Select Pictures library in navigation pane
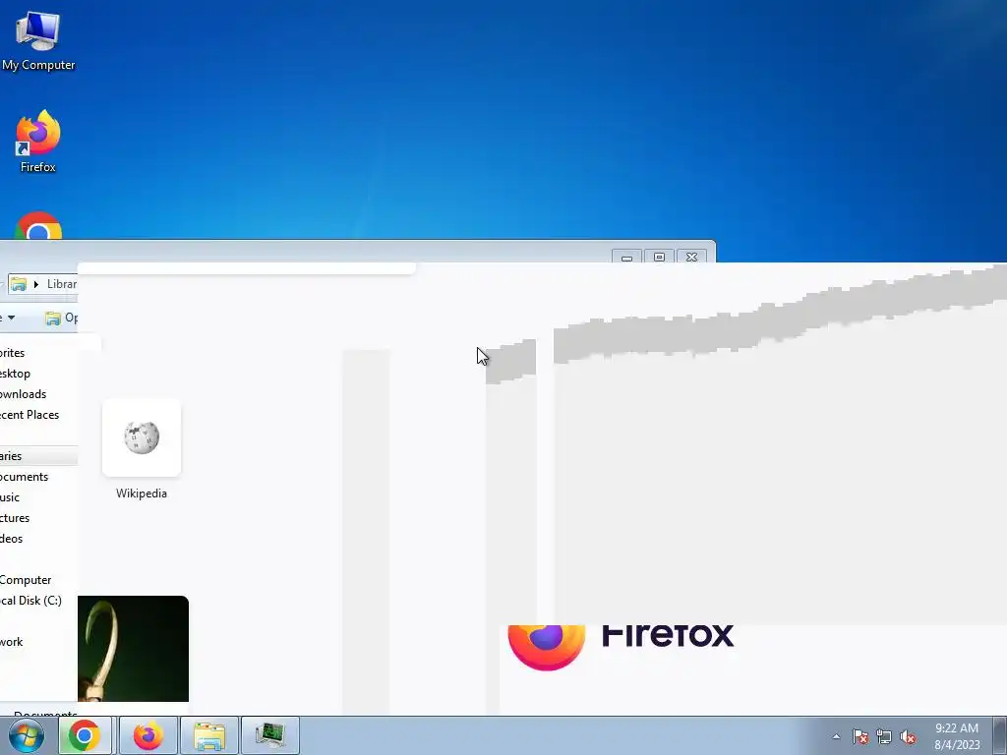 click(15, 517)
